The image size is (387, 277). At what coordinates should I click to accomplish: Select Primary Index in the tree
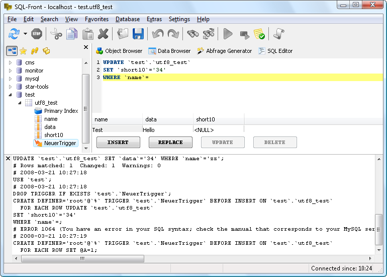click(61, 111)
